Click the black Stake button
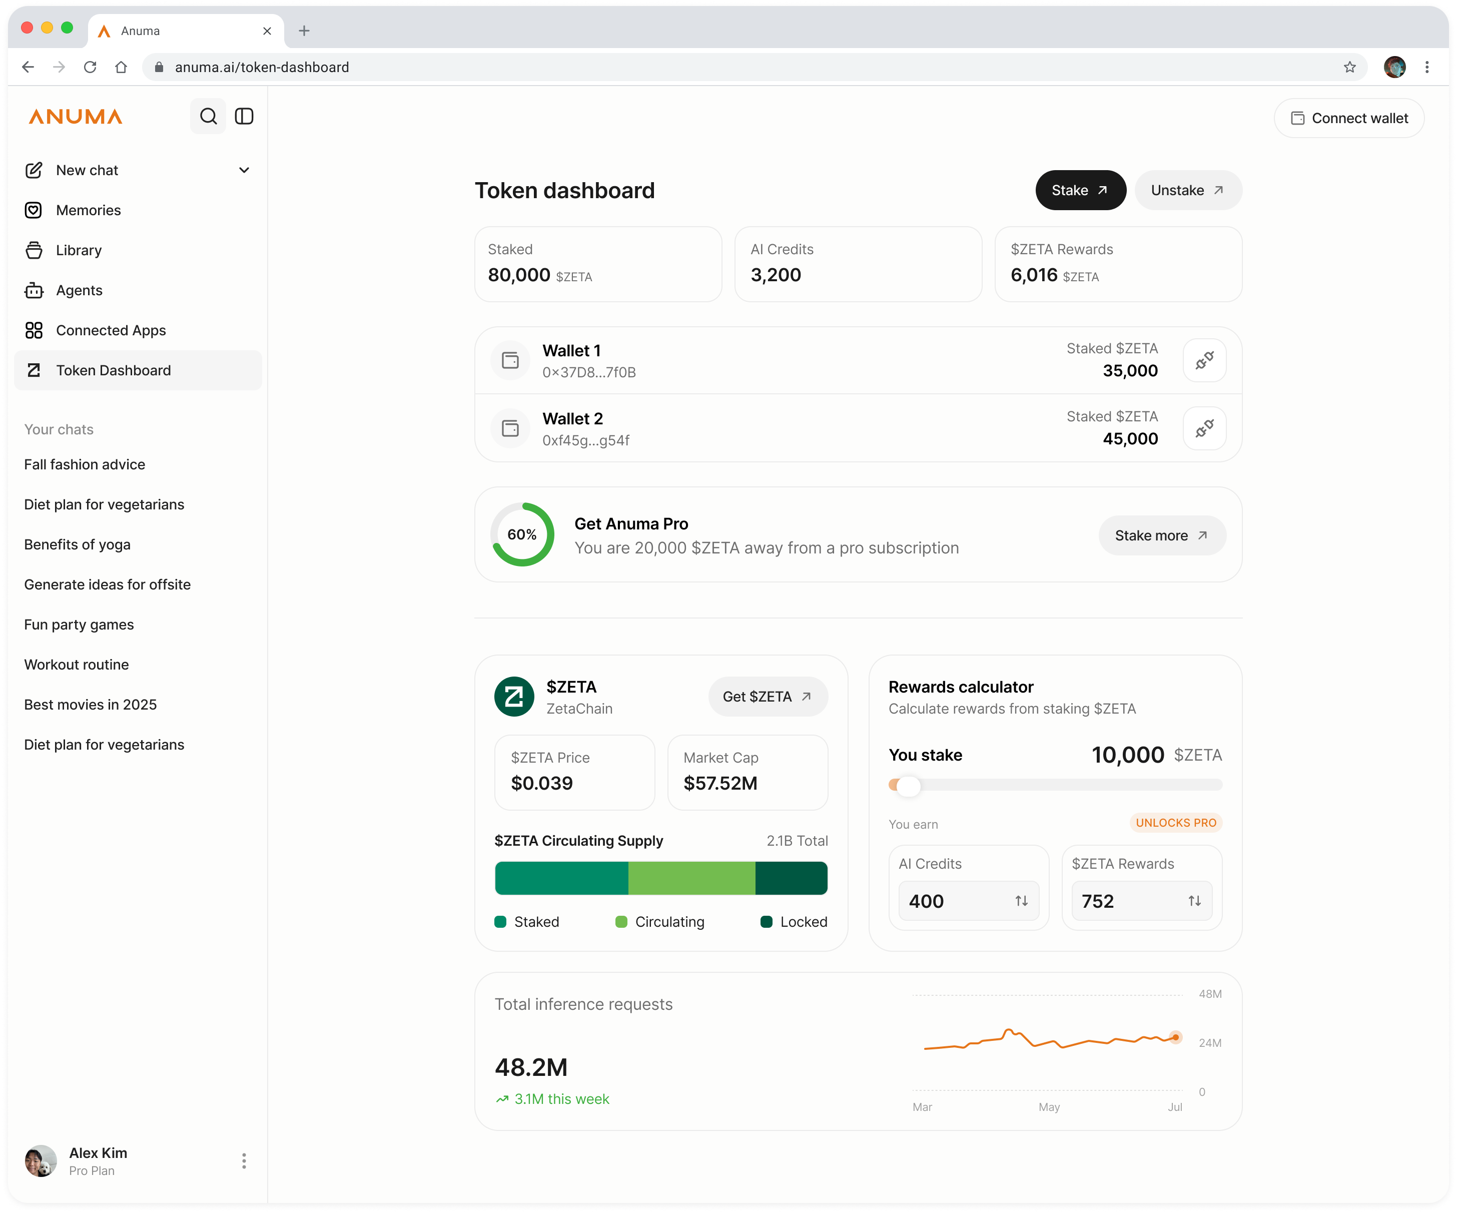Image resolution: width=1457 pixels, height=1213 pixels. pos(1080,190)
